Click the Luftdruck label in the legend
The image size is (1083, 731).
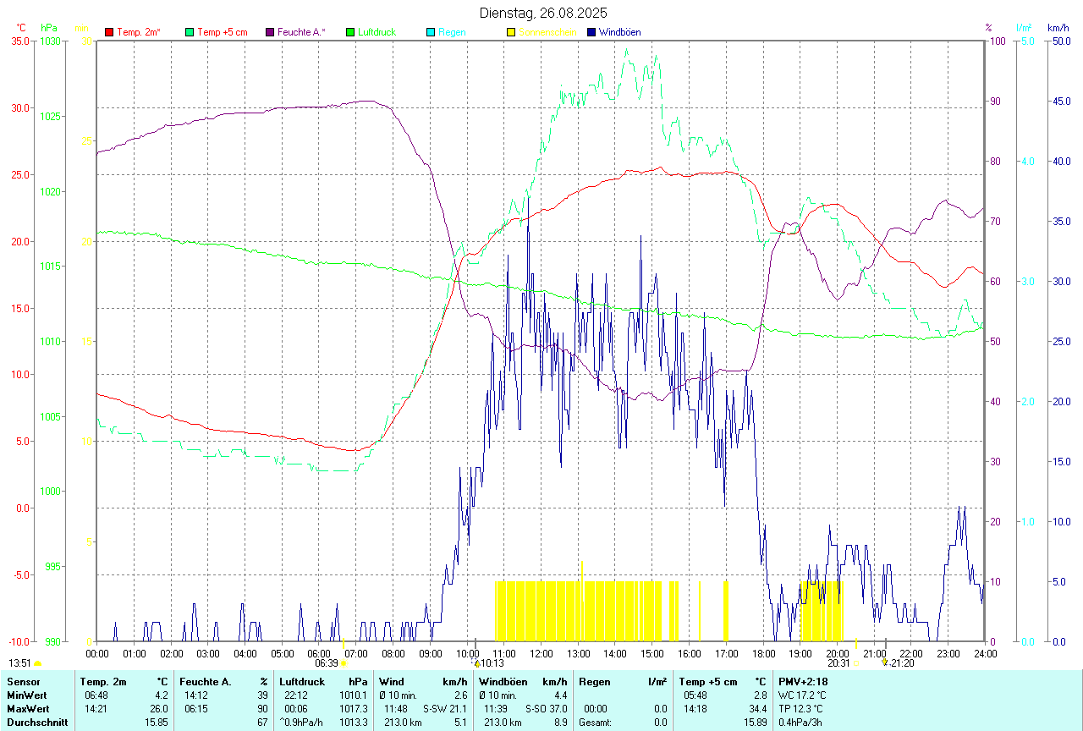(x=377, y=32)
